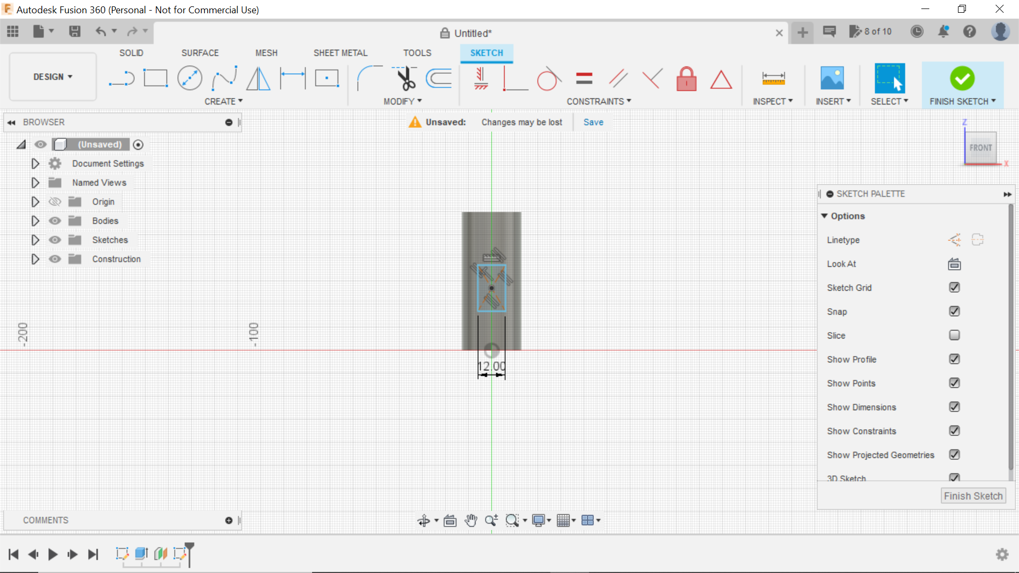Open the Sheet Metal ribbon tab

340,53
